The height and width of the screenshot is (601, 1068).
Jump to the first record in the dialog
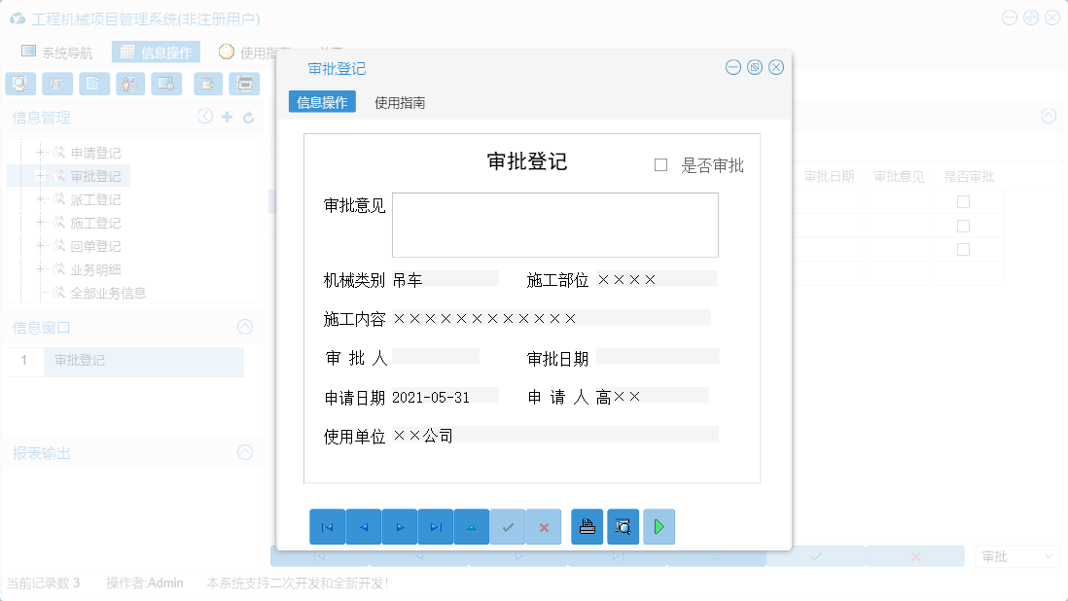click(x=327, y=526)
